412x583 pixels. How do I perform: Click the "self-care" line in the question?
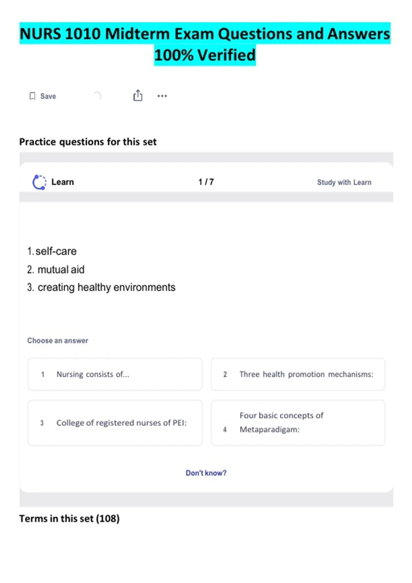[x=56, y=251]
